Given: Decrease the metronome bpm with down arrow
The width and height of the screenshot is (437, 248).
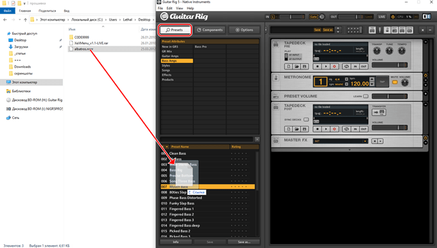Looking at the screenshot, I should (x=372, y=84).
